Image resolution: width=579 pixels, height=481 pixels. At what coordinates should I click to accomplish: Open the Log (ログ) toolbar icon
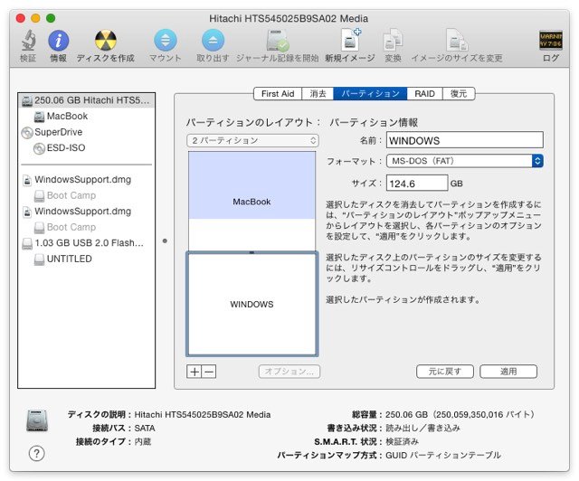(x=551, y=40)
